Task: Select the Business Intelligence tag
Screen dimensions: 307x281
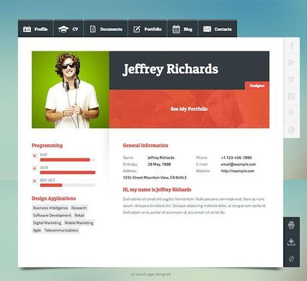Action: 51,208
